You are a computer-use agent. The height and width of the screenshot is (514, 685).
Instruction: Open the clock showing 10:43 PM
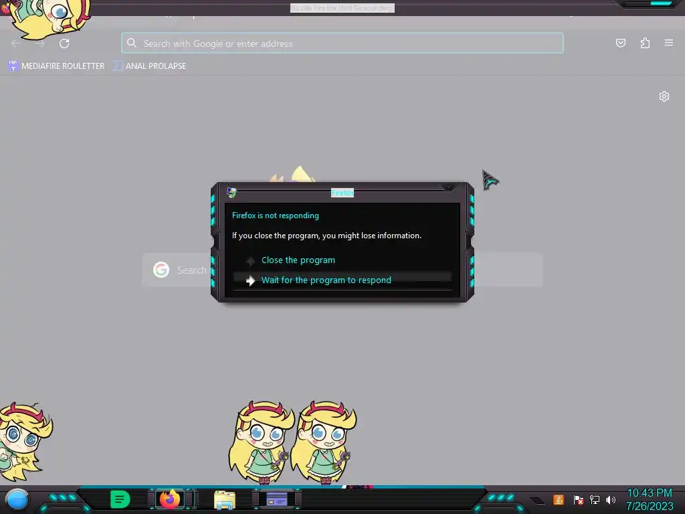pyautogui.click(x=649, y=493)
